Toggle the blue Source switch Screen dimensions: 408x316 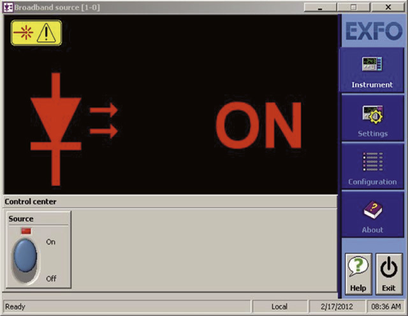tap(25, 256)
